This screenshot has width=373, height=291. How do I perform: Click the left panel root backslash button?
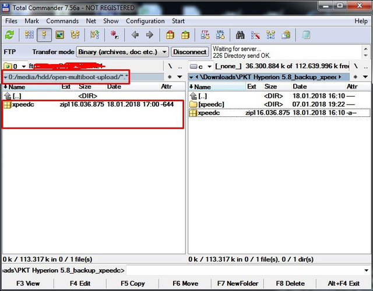pyautogui.click(x=170, y=66)
